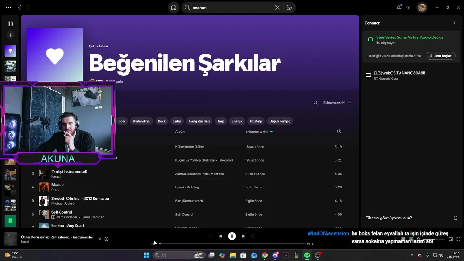The width and height of the screenshot is (464, 261).
Task: Play the track Self Control
Action: (x=62, y=212)
